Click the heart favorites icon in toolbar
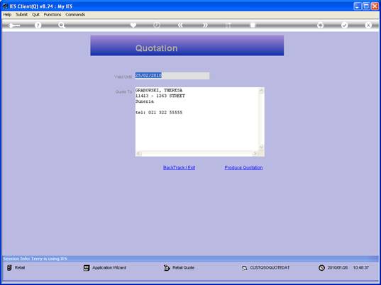The image size is (381, 285). 133,25
